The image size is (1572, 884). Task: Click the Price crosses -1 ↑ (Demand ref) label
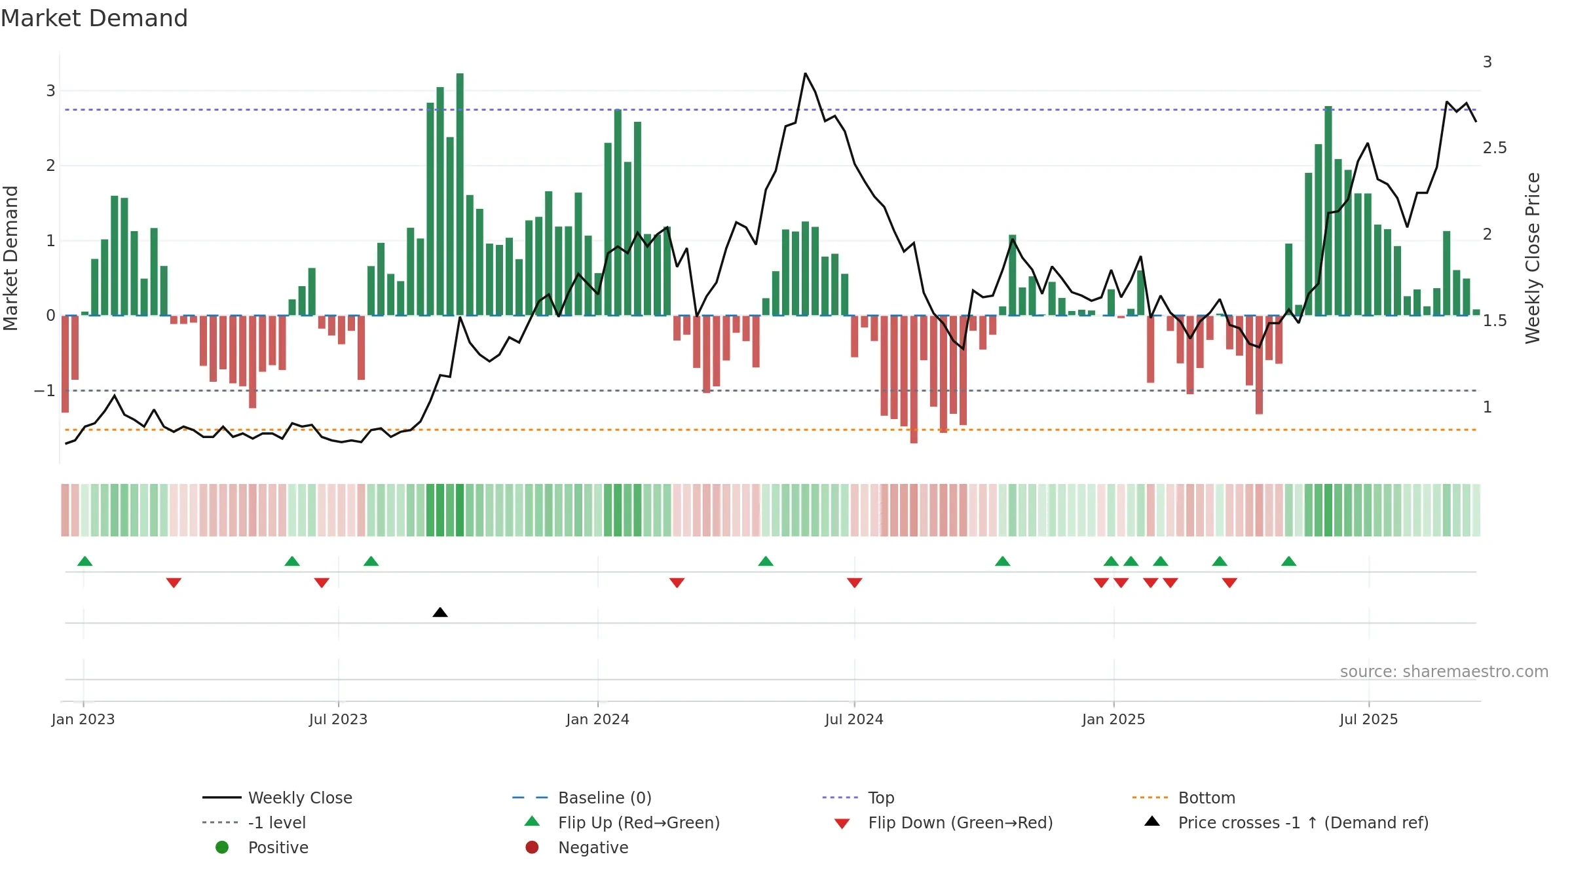click(x=1303, y=822)
